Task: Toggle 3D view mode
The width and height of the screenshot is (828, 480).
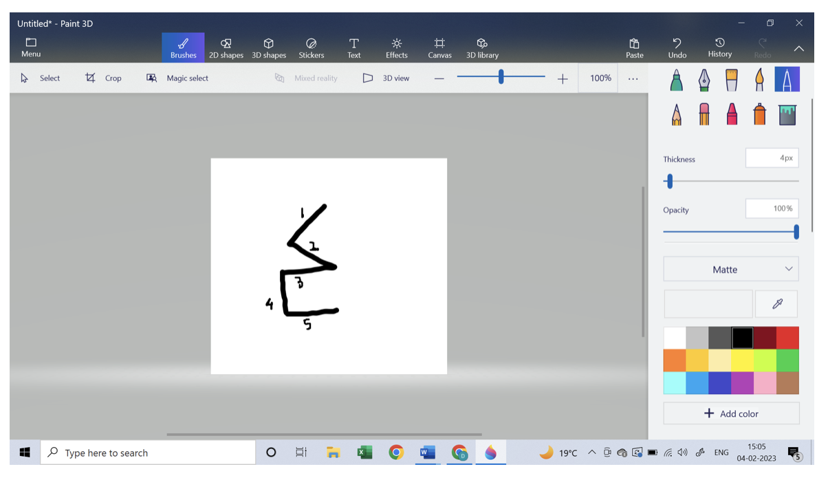Action: [386, 78]
